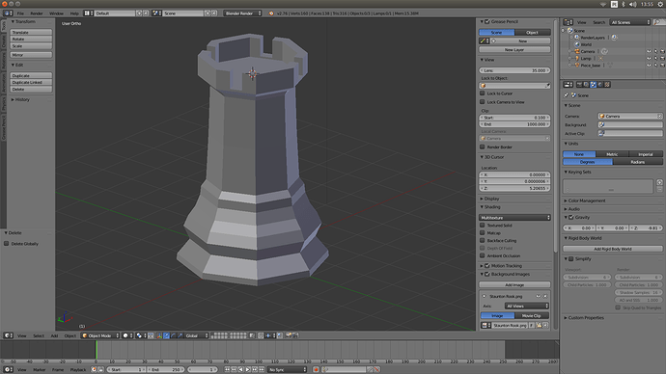Click the properties editor type icon
This screenshot has height=374, width=666.
(x=568, y=85)
